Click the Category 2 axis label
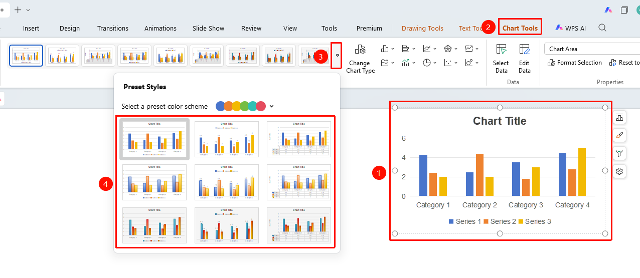Viewport: 640px width, 278px height. (x=479, y=205)
